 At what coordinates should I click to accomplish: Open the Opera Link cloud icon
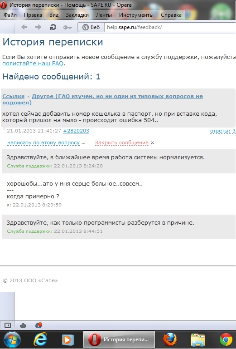click(23, 326)
